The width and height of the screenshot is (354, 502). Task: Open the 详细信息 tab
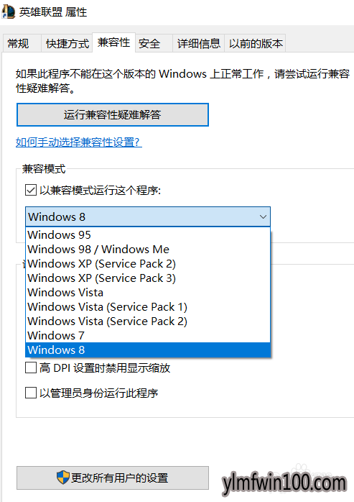199,43
